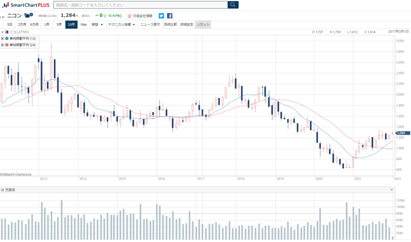Add ニコン to portfolio folder icon
The height and width of the screenshot is (242, 411).
point(29,15)
